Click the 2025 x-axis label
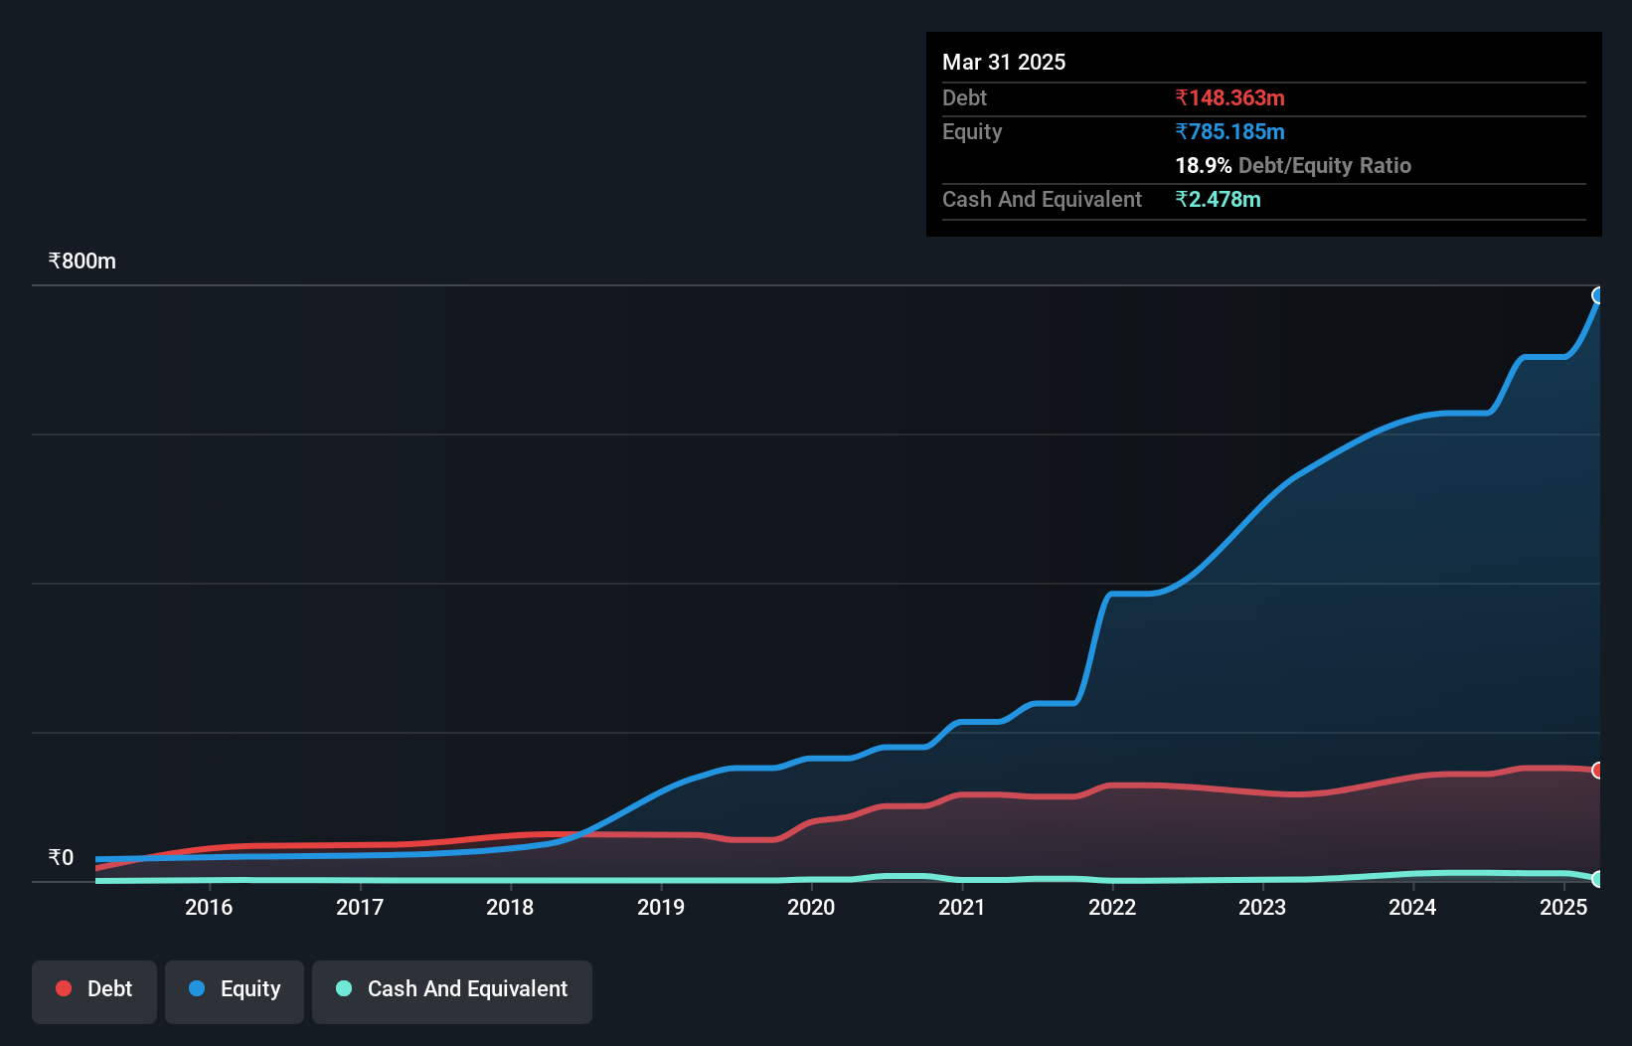The height and width of the screenshot is (1046, 1632). (x=1563, y=907)
